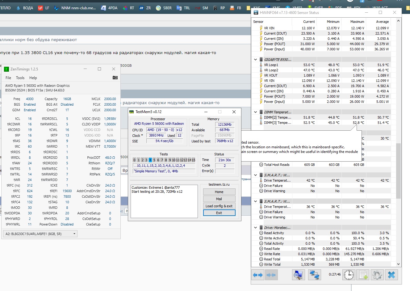410x291 pixels.
Task: Collapse the GIGABYTE B550 sensor group
Action: tap(256, 60)
